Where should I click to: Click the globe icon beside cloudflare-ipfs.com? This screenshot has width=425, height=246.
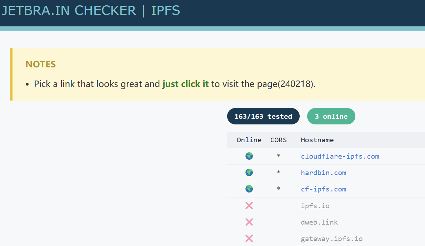click(x=249, y=156)
